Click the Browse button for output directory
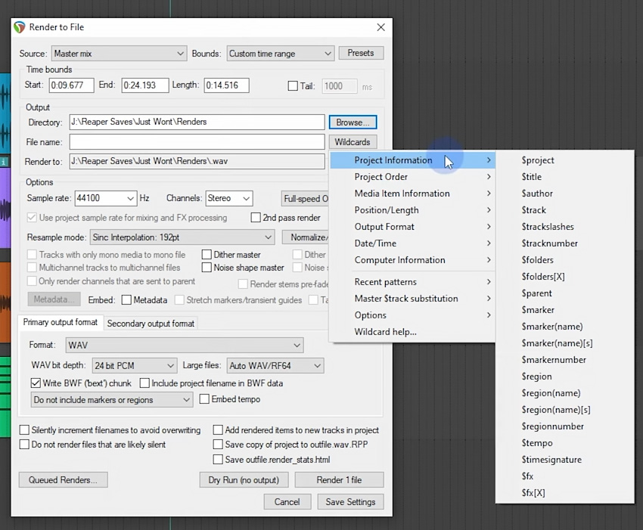Image resolution: width=643 pixels, height=530 pixels. tap(353, 122)
